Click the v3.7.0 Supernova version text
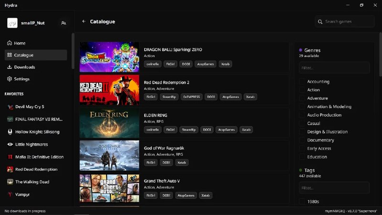Viewport: 382px width, 215px height. (351, 211)
